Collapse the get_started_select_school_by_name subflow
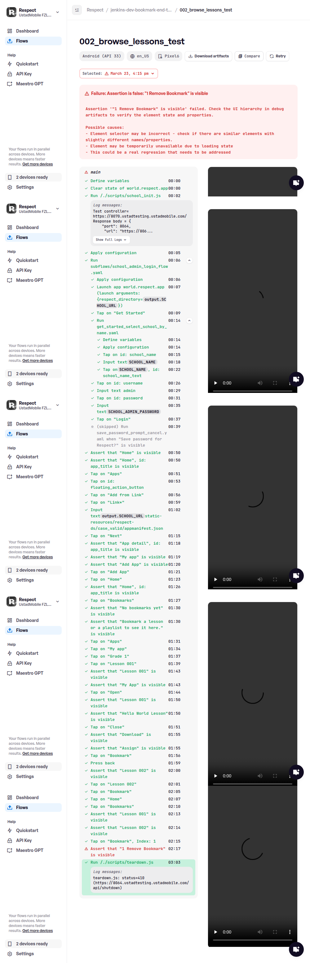 click(x=189, y=321)
